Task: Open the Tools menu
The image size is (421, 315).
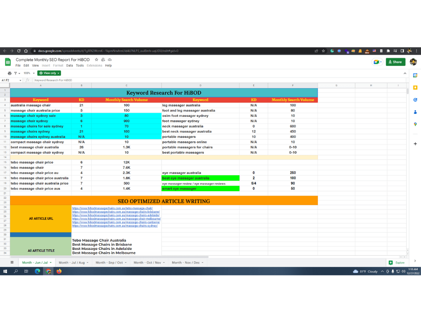Action: 80,66
